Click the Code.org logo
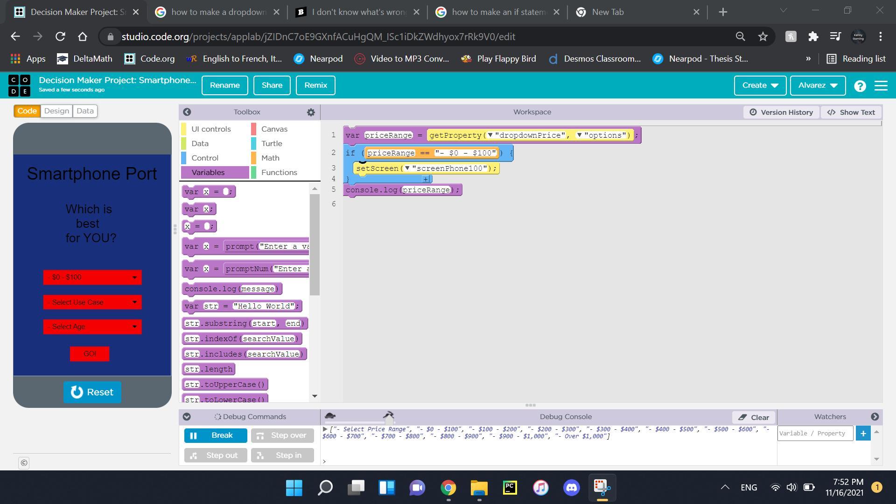896x504 pixels. (x=20, y=85)
